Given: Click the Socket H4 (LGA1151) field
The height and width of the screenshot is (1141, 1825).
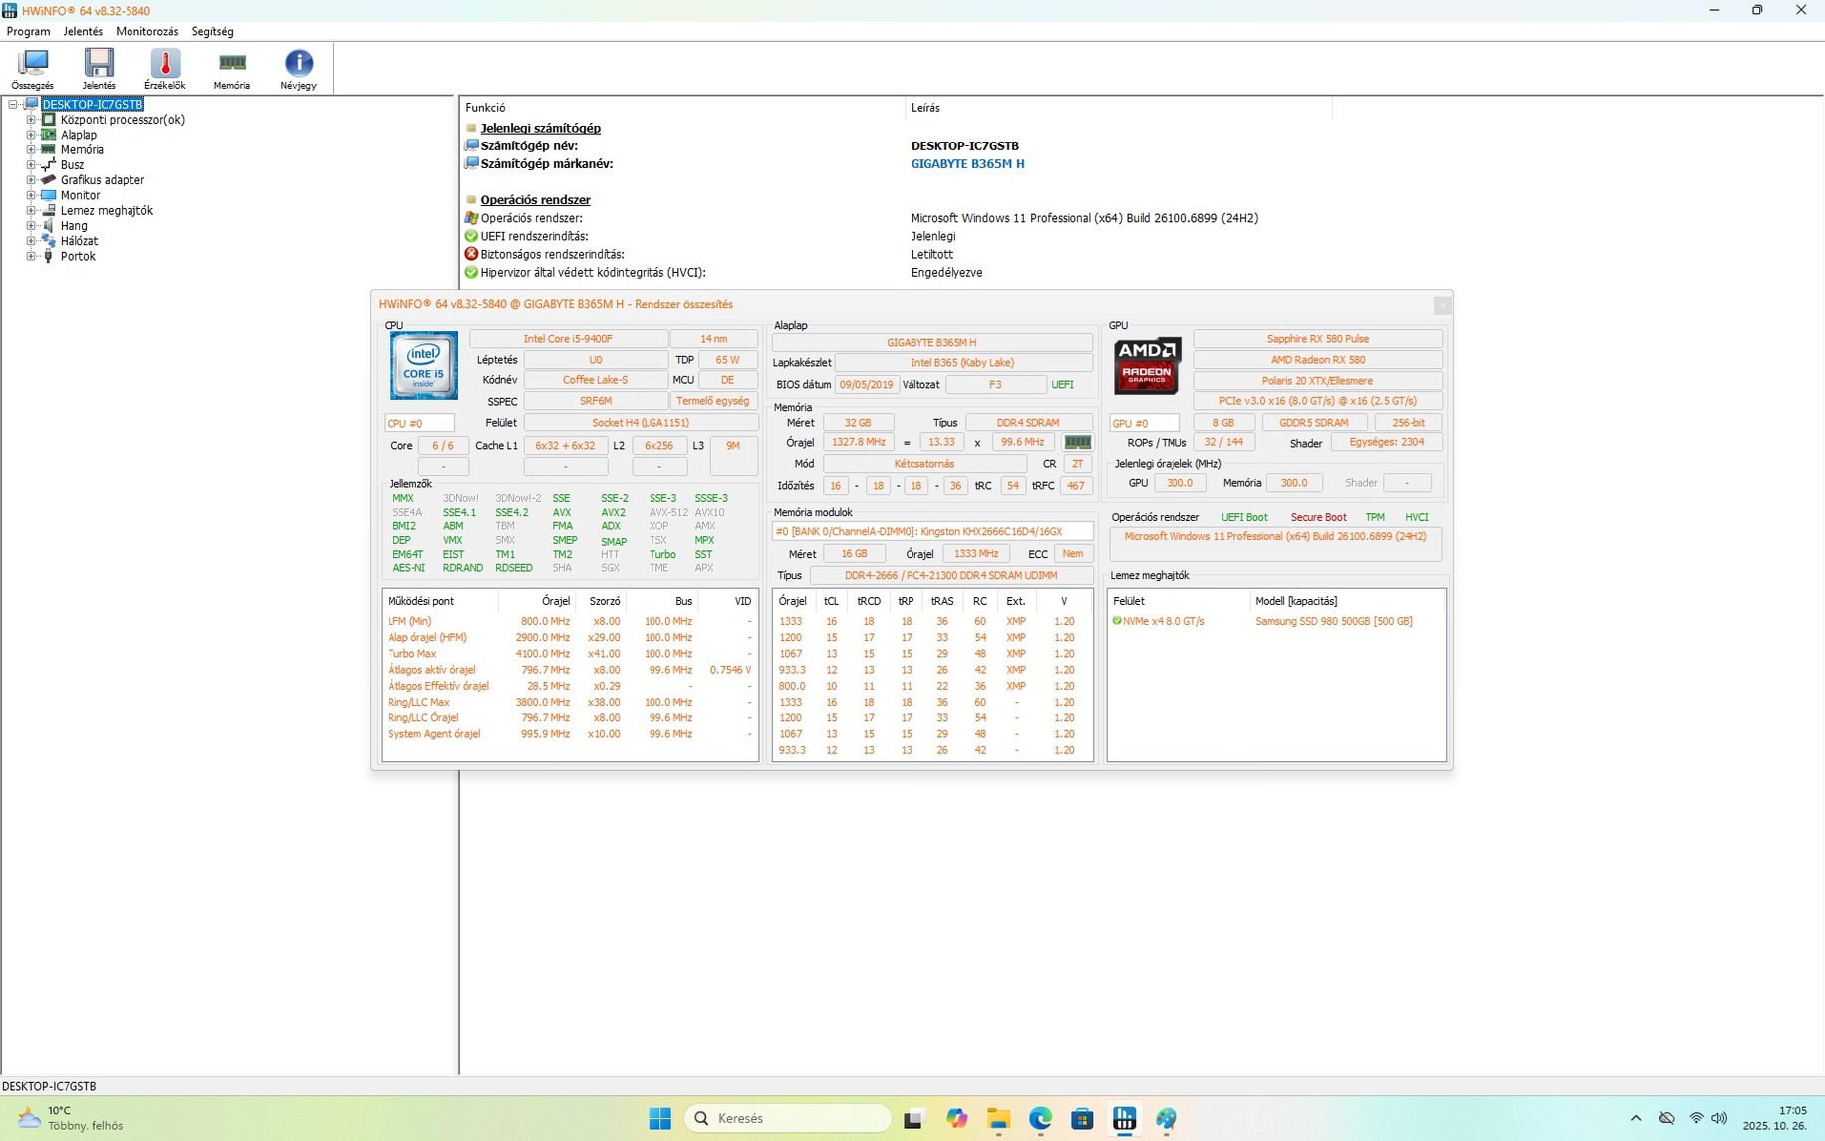Looking at the screenshot, I should pyautogui.click(x=641, y=423).
